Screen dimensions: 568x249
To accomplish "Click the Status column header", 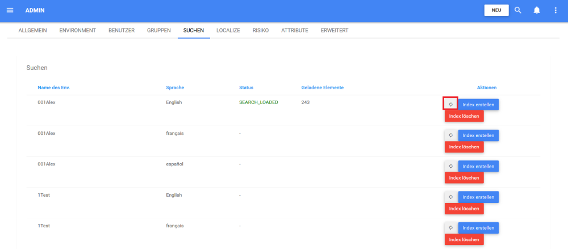I will [246, 88].
